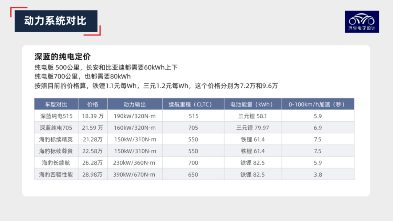
Task: Select the 续航里程（CLTC） column header
Action: (193, 104)
